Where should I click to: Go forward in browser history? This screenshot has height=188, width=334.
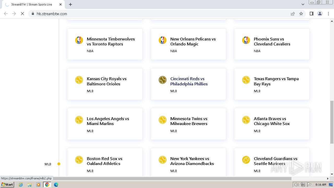pos(14,14)
